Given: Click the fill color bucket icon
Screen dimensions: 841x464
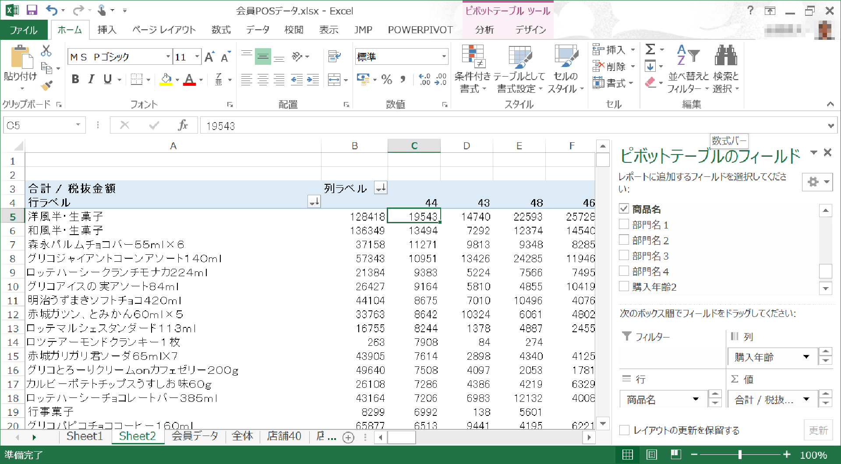Looking at the screenshot, I should [166, 79].
